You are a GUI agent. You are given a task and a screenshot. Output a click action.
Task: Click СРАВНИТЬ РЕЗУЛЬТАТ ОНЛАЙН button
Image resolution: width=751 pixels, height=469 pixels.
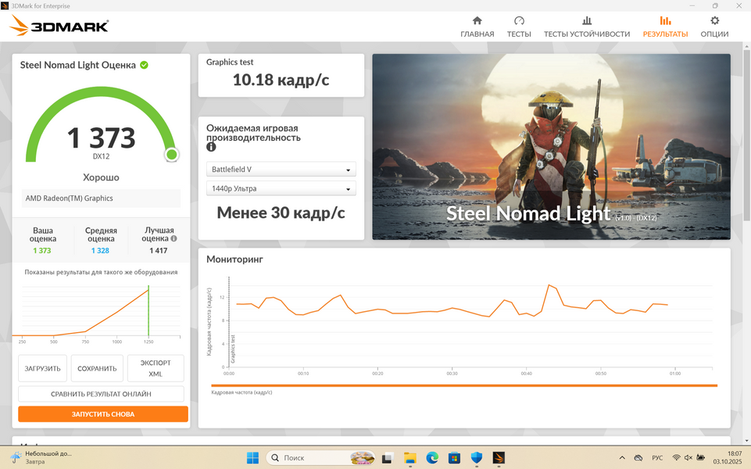(x=101, y=394)
